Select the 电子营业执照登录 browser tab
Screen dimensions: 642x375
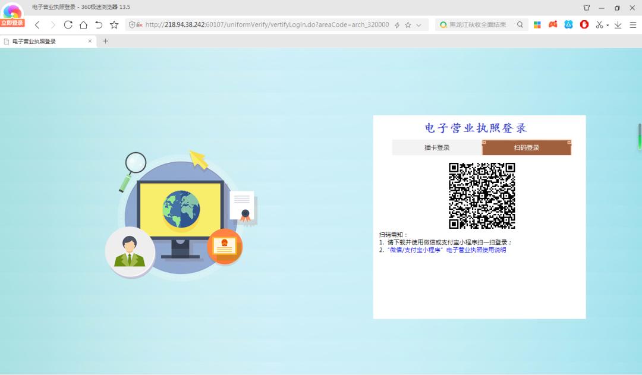point(48,42)
